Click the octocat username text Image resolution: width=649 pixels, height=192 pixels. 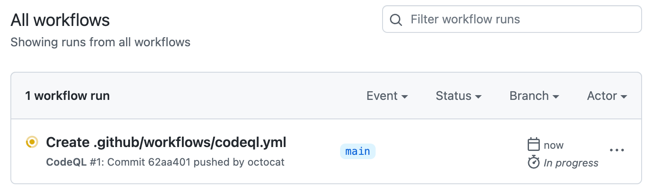(x=266, y=163)
